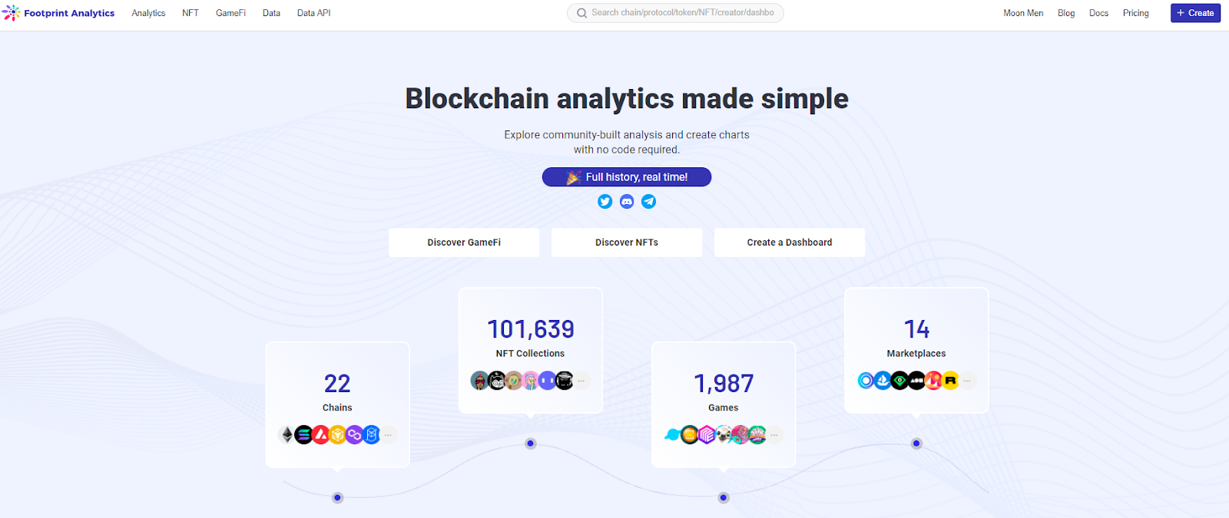The image size is (1229, 518).
Task: Open the Twitter social icon
Action: (x=605, y=201)
